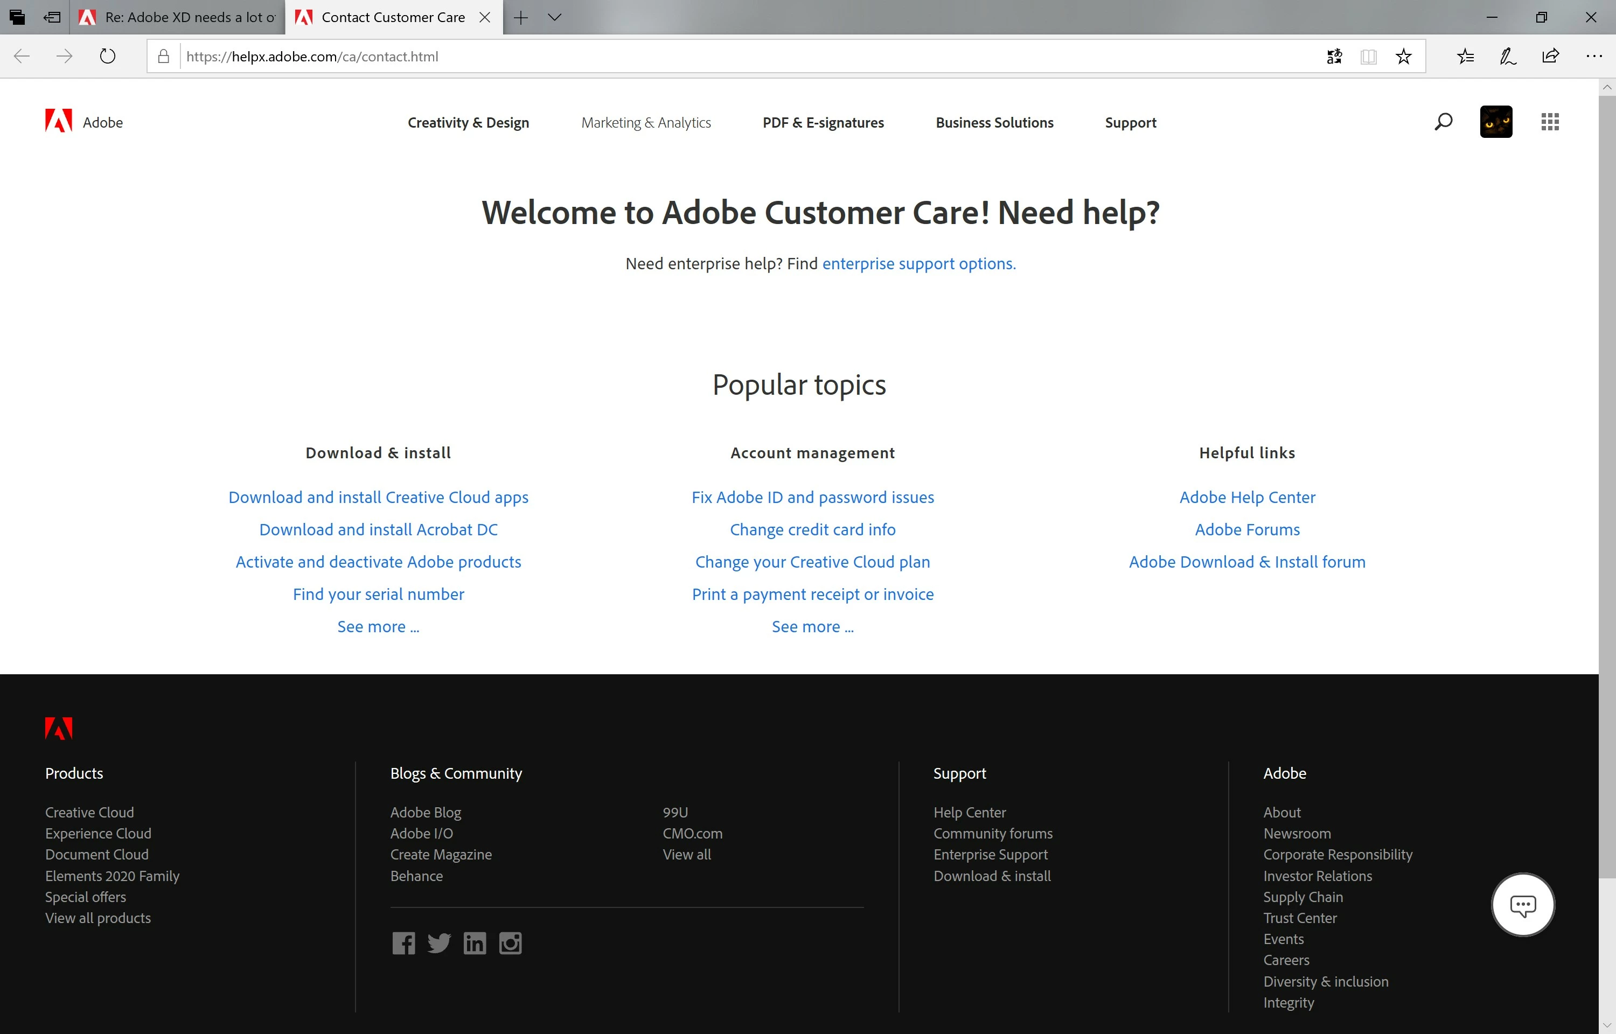
Task: Open the LinkedIn social icon
Action: 475,942
